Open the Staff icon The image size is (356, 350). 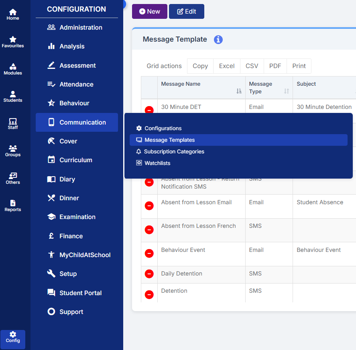click(x=13, y=121)
